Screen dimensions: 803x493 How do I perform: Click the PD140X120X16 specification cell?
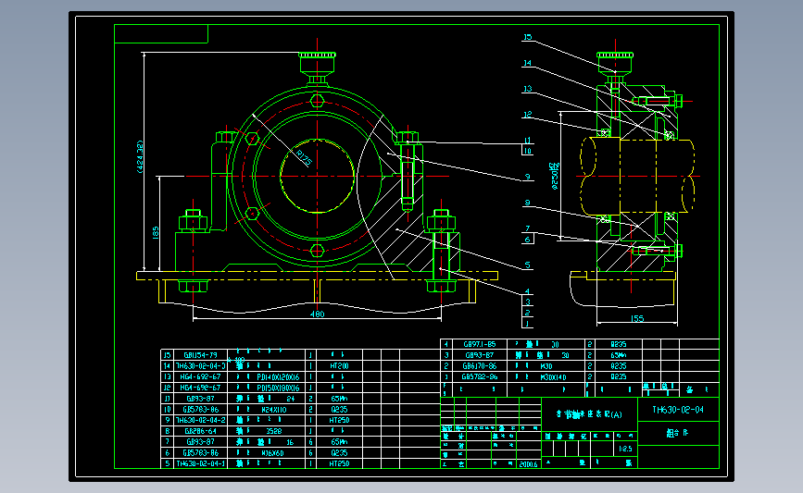278,376
